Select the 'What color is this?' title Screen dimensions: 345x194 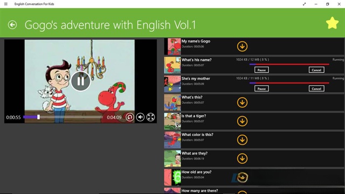197,135
